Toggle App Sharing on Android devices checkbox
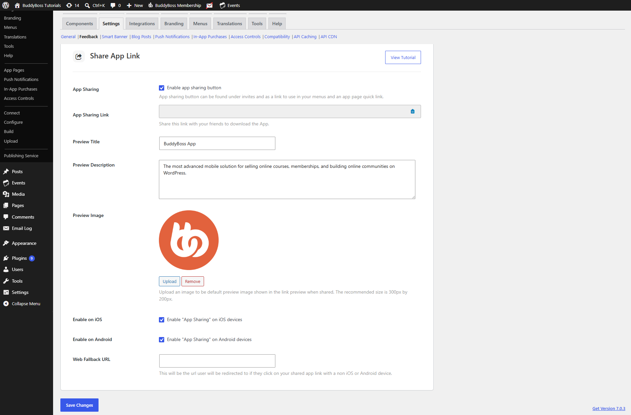Screen dimensions: 631x415 162,340
